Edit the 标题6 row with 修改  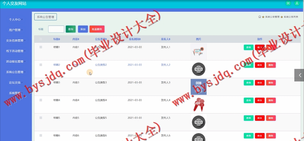tap(260, 136)
